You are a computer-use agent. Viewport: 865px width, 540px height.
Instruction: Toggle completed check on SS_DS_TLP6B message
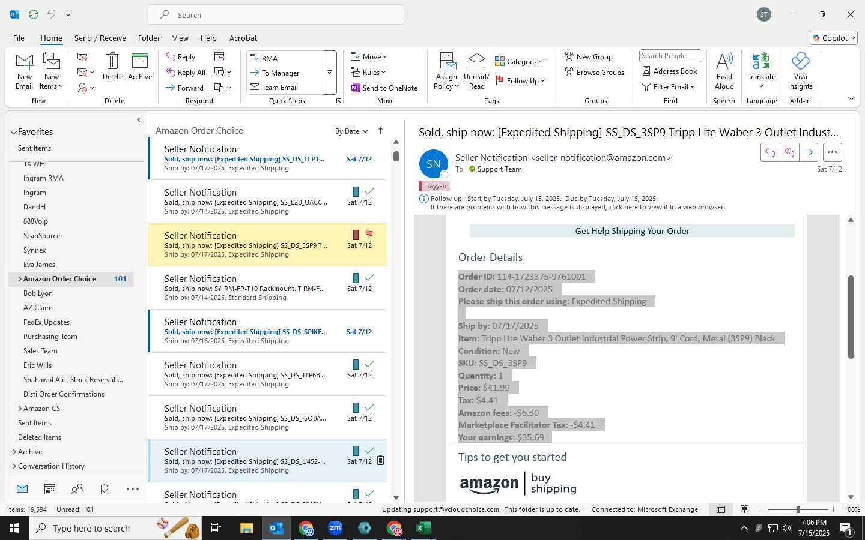click(x=369, y=364)
